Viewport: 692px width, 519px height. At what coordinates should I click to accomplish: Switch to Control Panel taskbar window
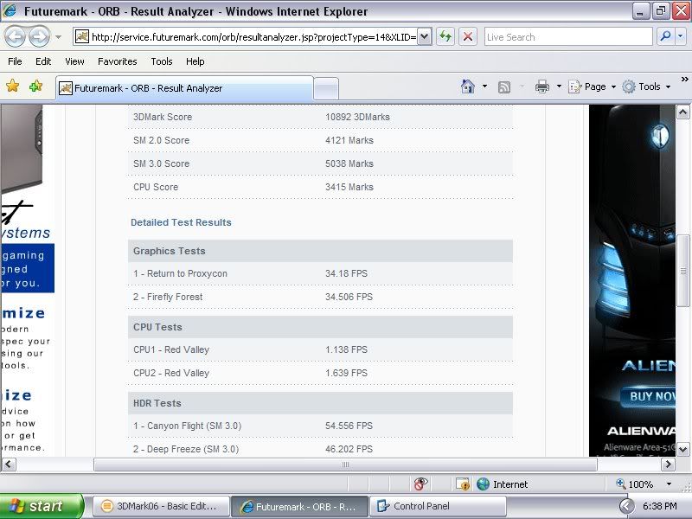pos(437,506)
